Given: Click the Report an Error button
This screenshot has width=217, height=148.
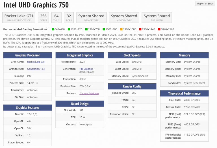Looking at the screenshot, I should [205, 4].
